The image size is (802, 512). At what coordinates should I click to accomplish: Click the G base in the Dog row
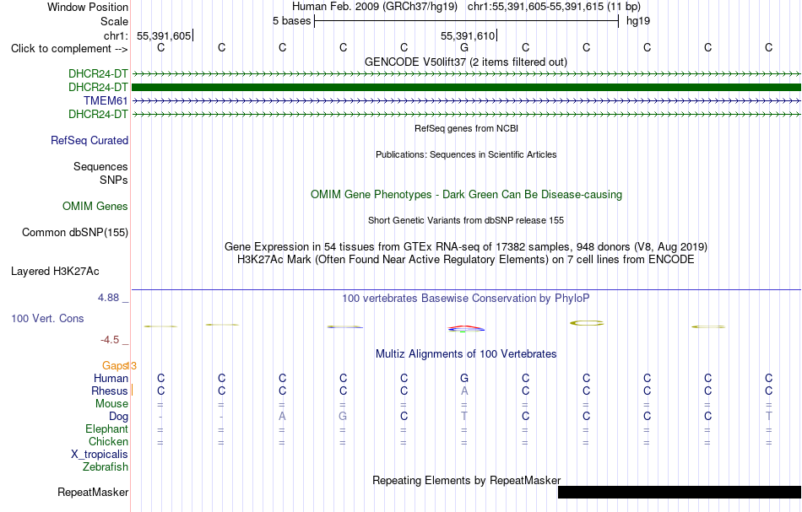click(343, 417)
